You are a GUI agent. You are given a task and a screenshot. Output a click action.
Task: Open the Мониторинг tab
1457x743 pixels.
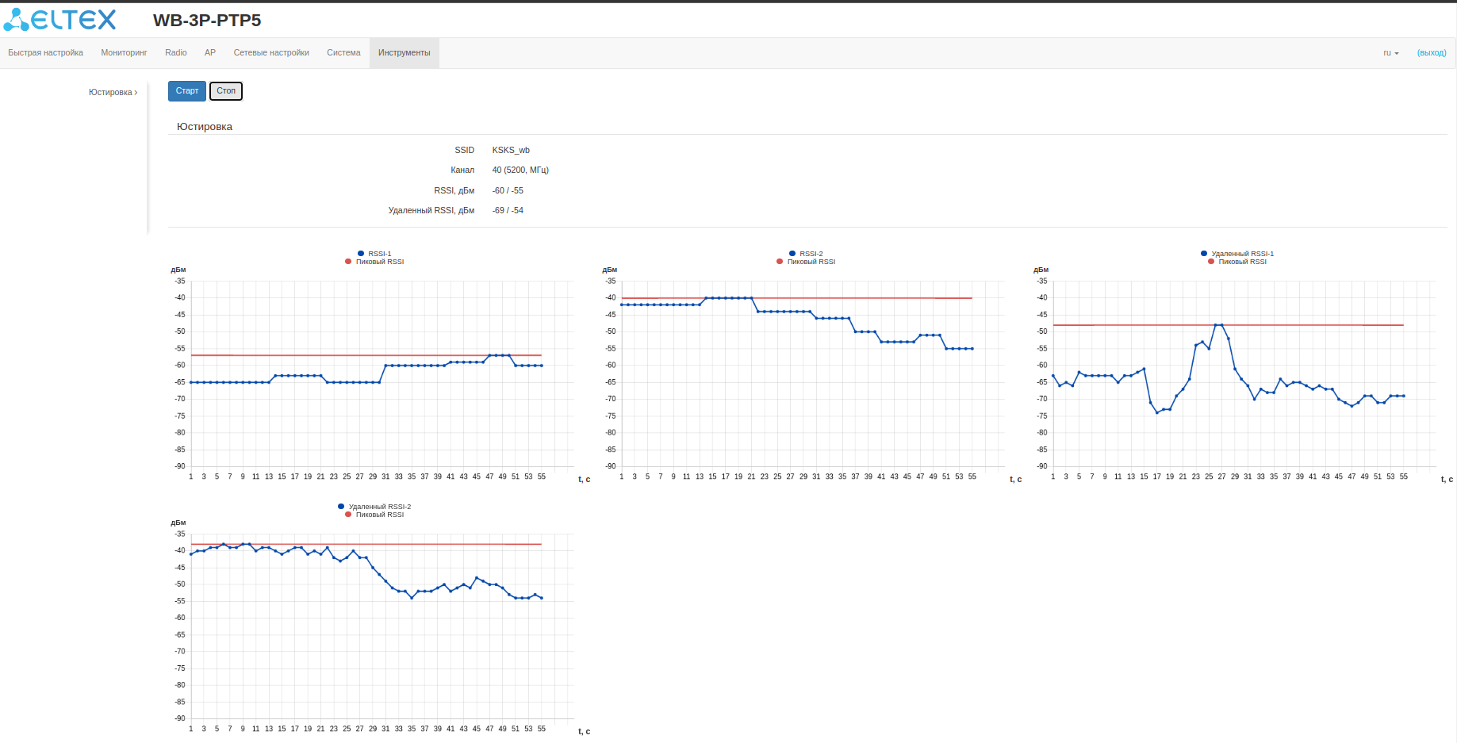tap(124, 53)
